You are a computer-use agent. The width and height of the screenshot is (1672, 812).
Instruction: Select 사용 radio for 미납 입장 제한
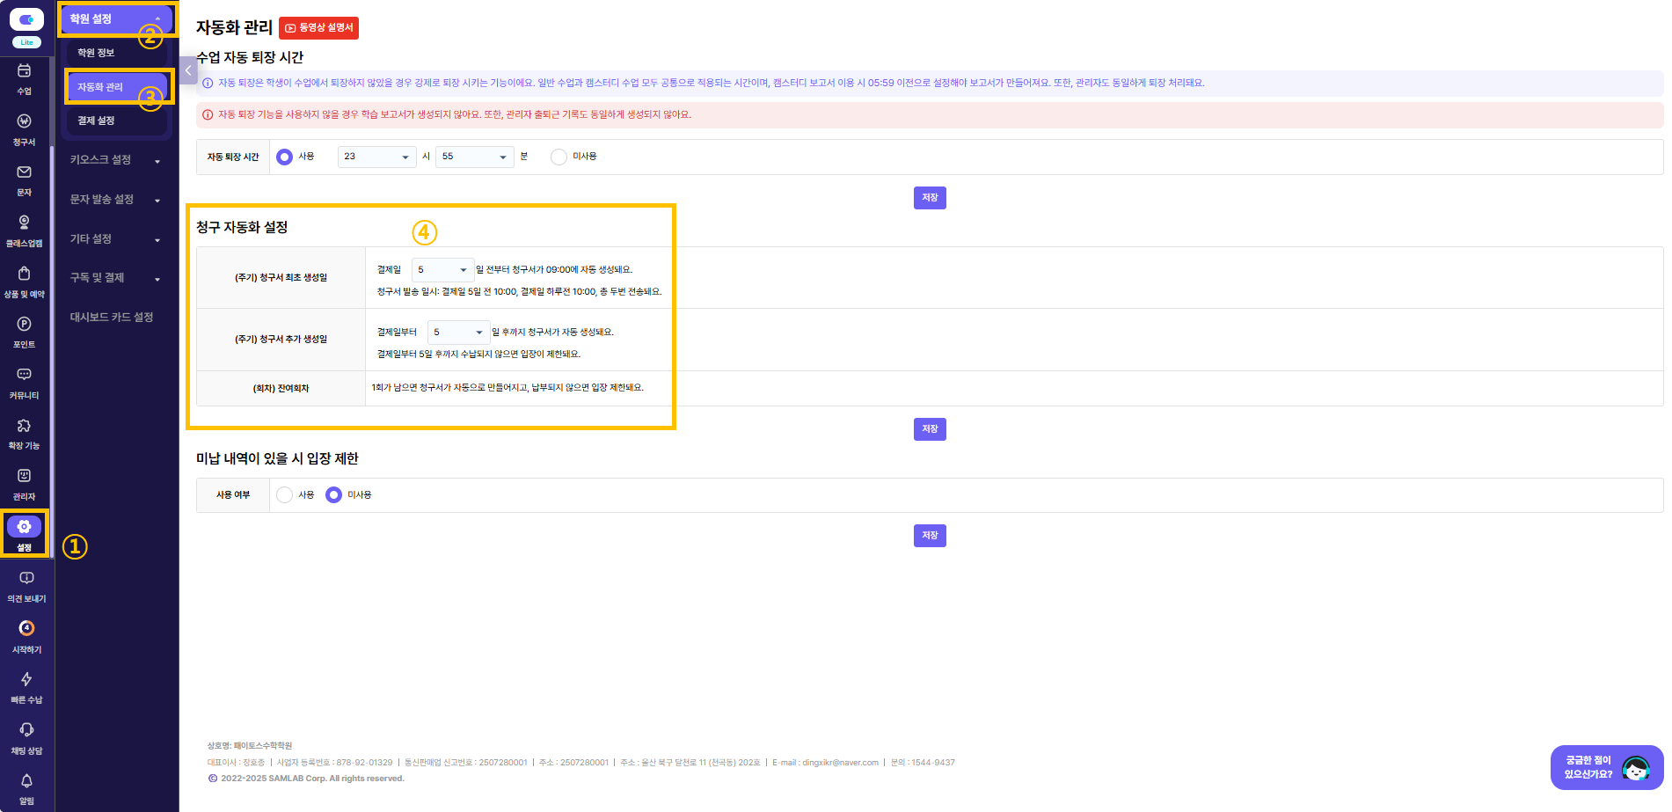click(284, 495)
